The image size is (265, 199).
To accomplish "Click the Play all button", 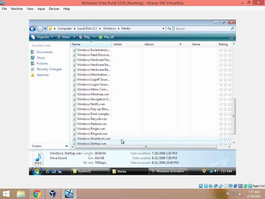I will tap(106, 37).
